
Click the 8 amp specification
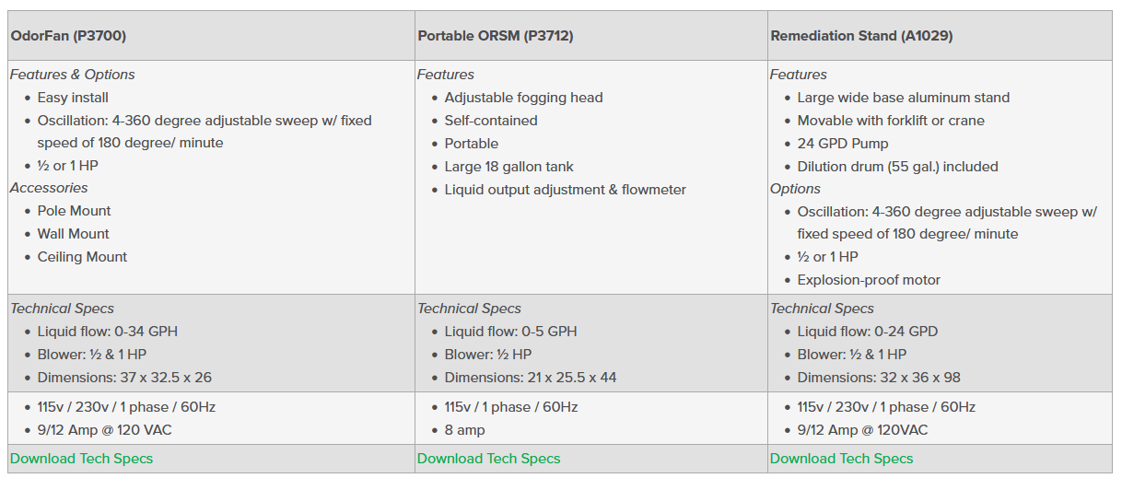[464, 430]
